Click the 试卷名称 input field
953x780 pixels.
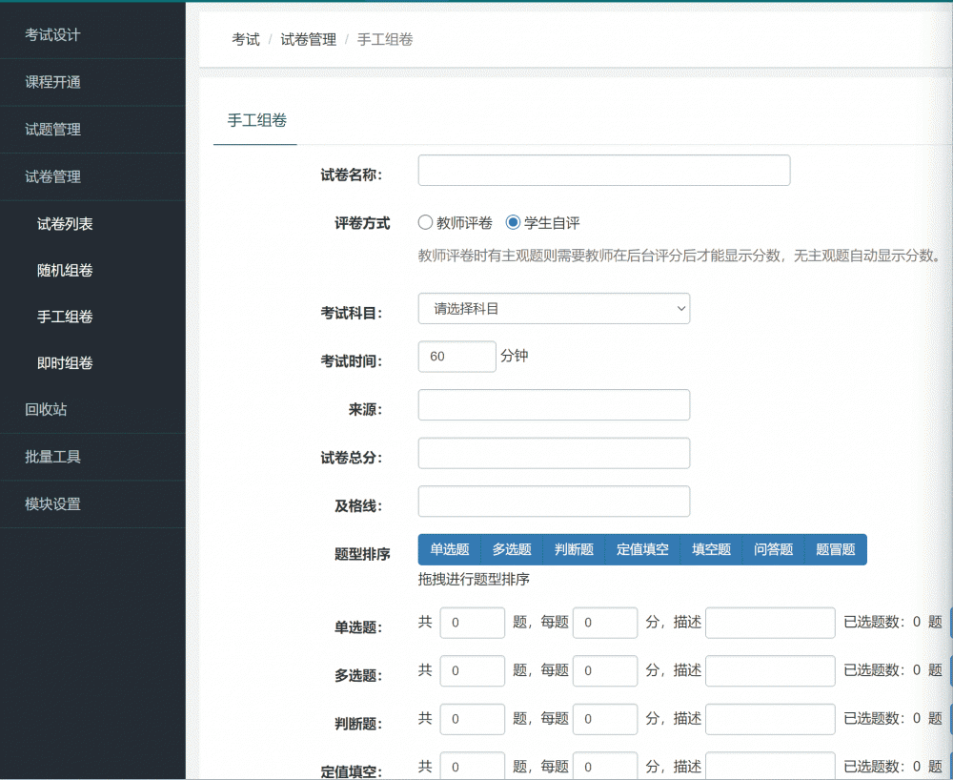[x=604, y=171]
